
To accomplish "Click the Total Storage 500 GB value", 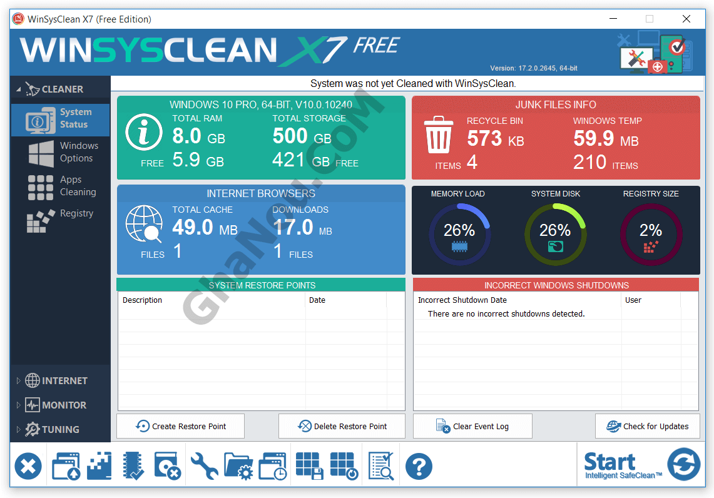I will (302, 136).
